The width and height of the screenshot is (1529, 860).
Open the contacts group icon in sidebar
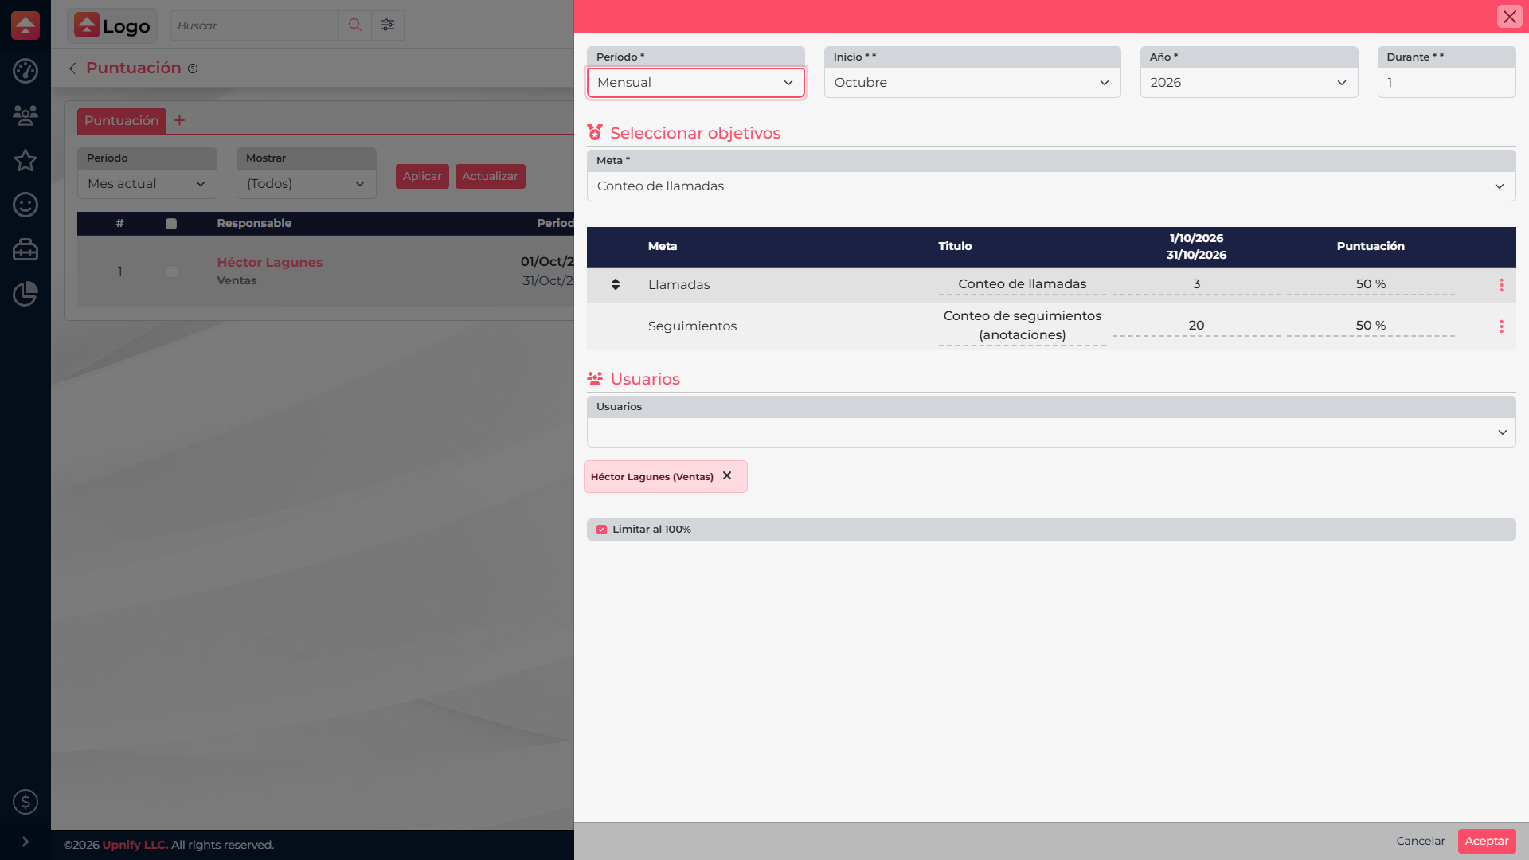coord(25,115)
